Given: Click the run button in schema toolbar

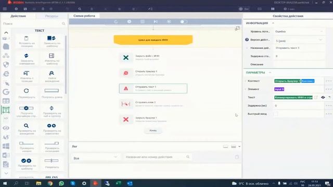Looking at the screenshot, I should coord(129,22).
